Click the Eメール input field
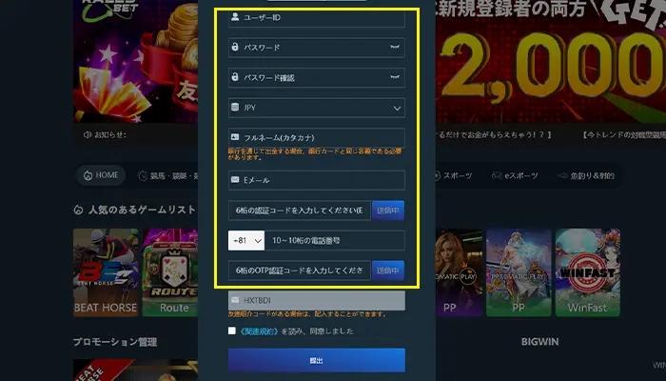The image size is (666, 381). (317, 180)
